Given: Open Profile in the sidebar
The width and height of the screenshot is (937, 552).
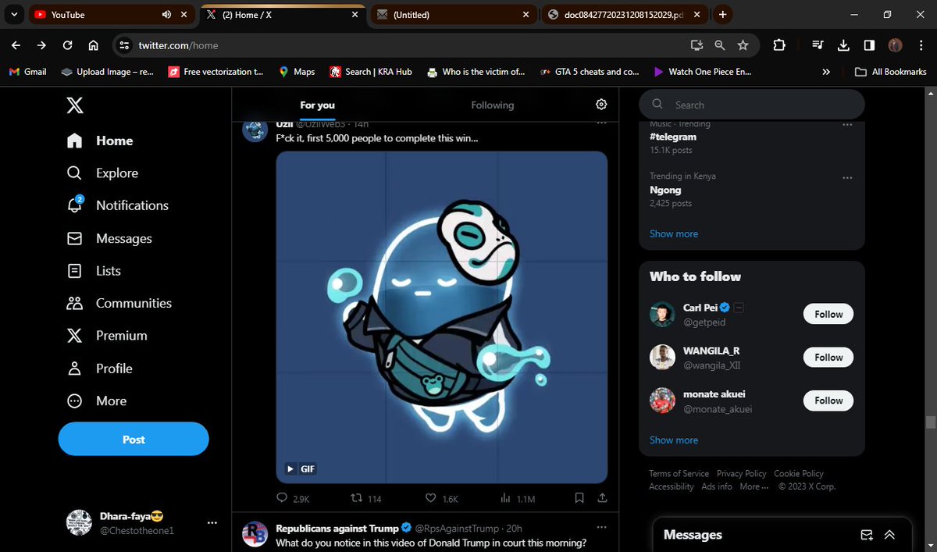Looking at the screenshot, I should coord(99,369).
